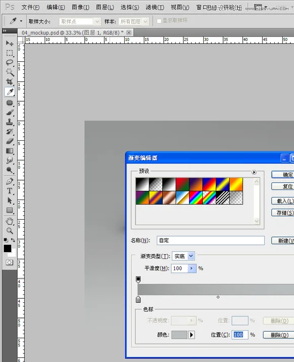The image size is (294, 362).
Task: Select the Rectangular Marquee tool
Action: coord(10,53)
